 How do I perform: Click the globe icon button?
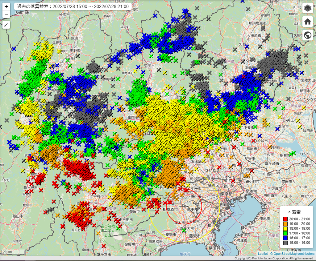pyautogui.click(x=307, y=35)
